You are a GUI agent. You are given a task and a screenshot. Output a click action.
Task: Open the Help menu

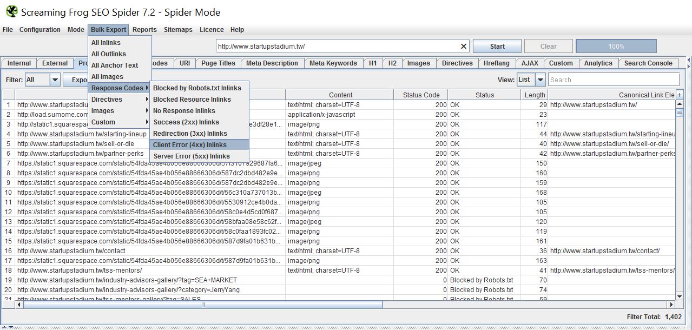[x=237, y=30]
